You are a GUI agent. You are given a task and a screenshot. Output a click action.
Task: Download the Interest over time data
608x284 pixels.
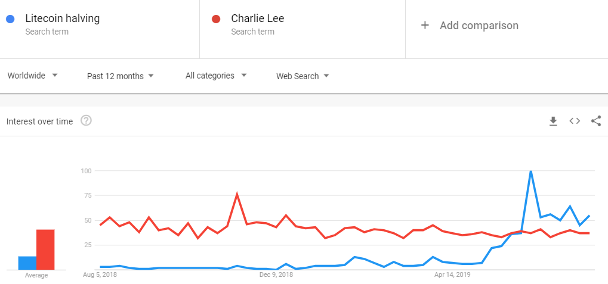553,121
